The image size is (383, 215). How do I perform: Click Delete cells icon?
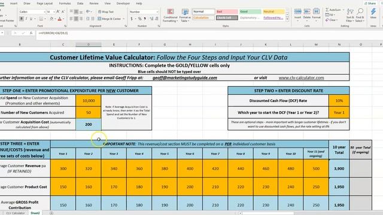coord(307,12)
